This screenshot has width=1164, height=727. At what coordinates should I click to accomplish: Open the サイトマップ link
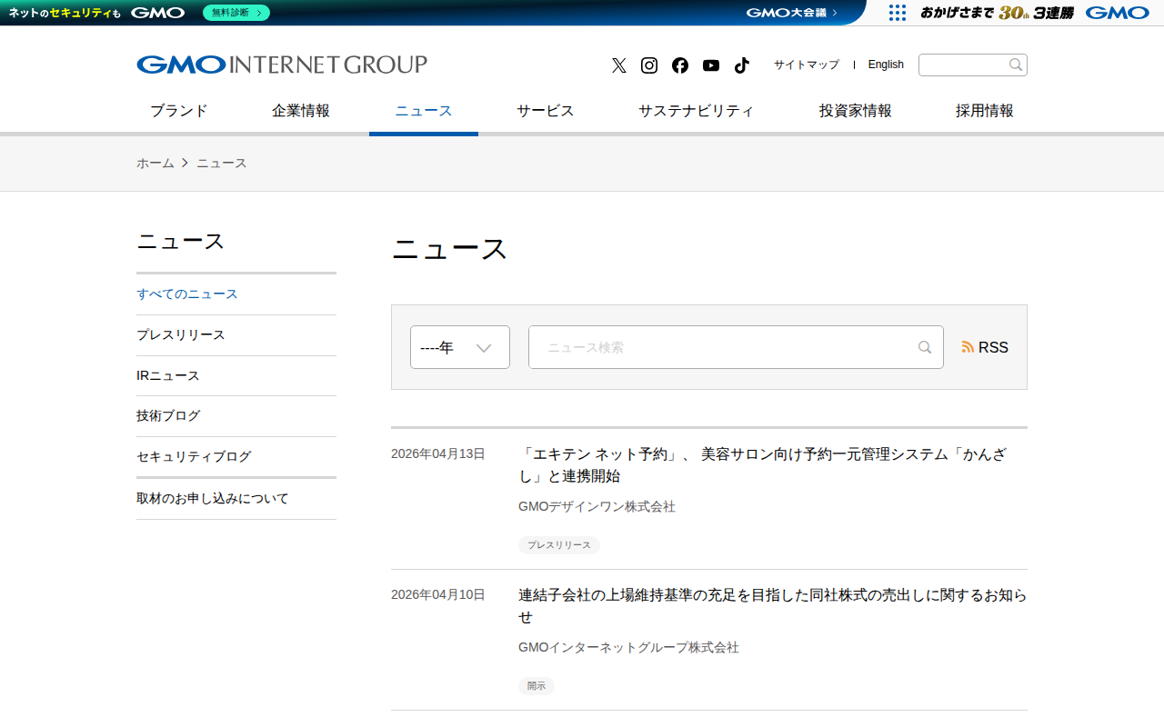[807, 65]
